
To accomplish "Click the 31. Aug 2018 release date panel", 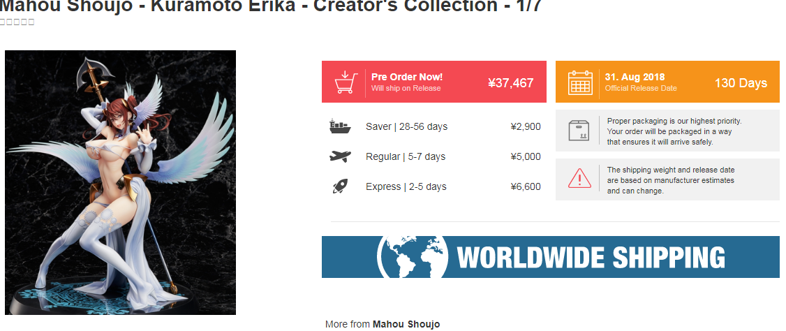I will [668, 82].
